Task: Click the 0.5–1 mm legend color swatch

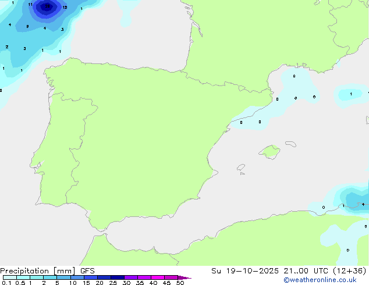Action: coord(23,277)
